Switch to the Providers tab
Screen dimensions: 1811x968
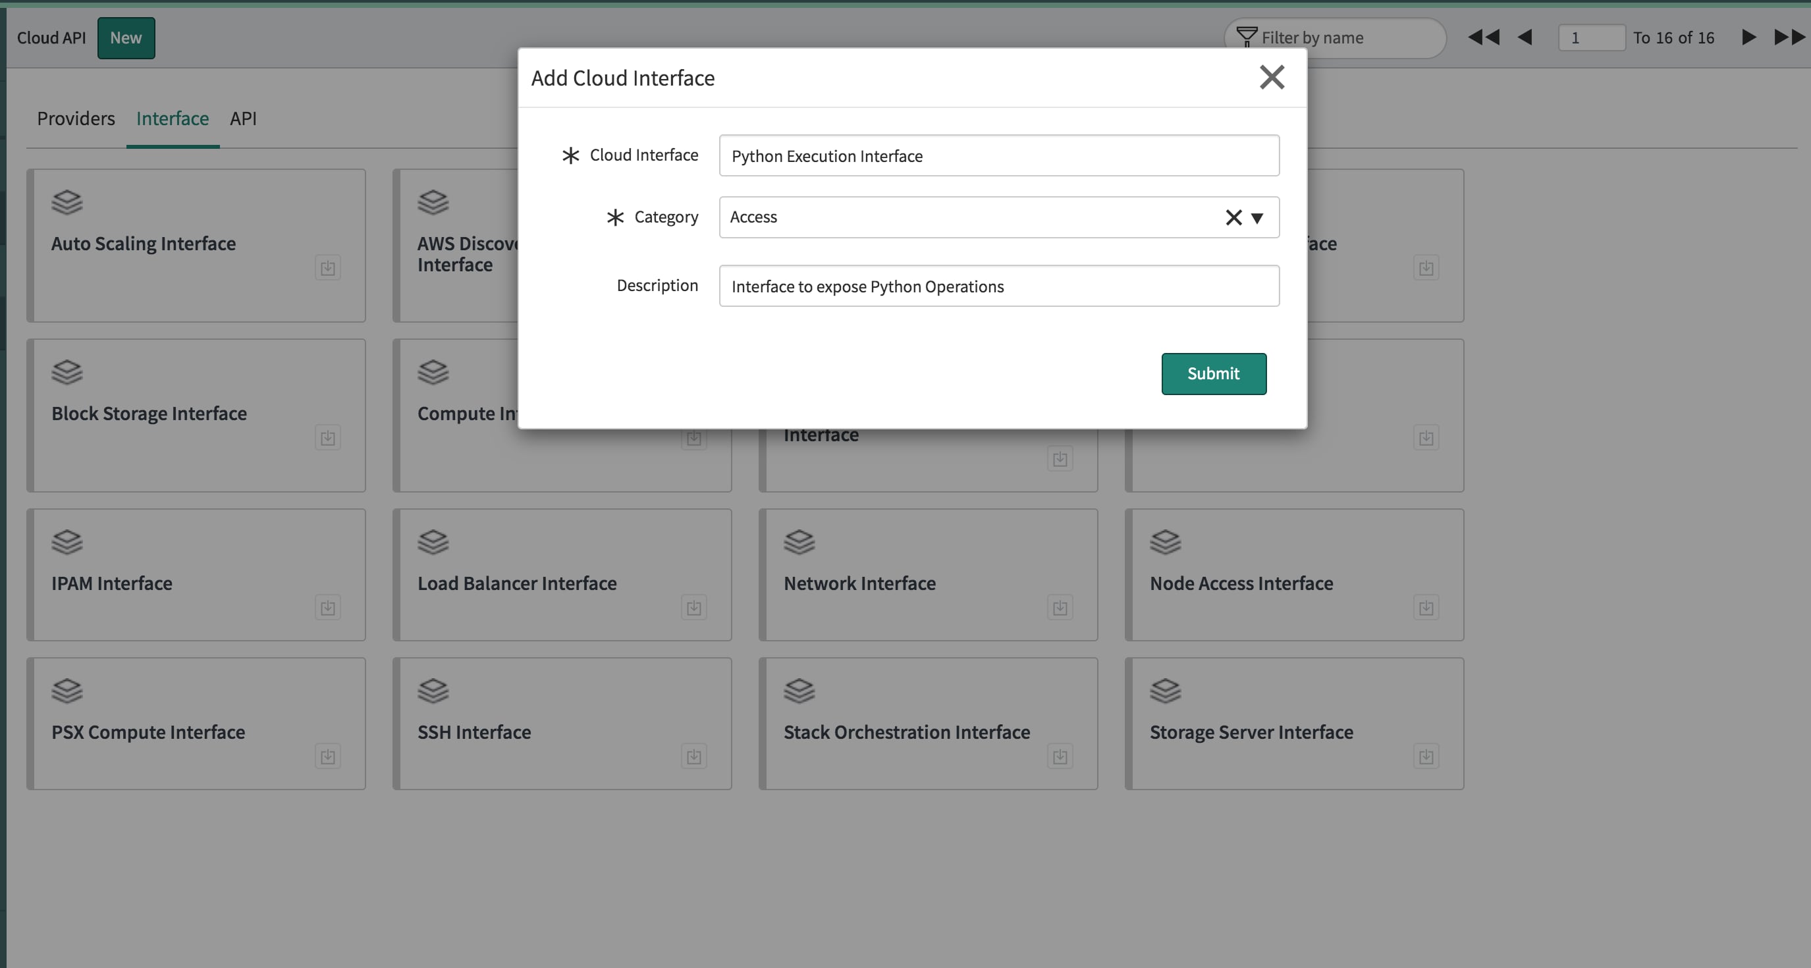(x=76, y=118)
